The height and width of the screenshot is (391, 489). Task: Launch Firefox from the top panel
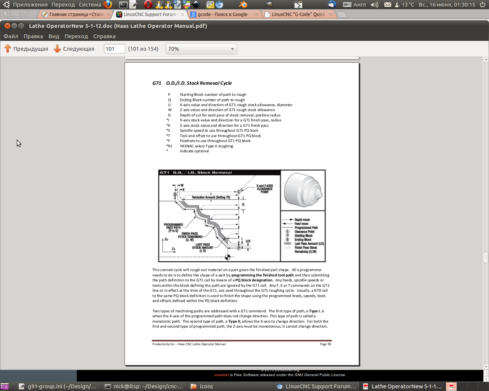click(x=108, y=5)
